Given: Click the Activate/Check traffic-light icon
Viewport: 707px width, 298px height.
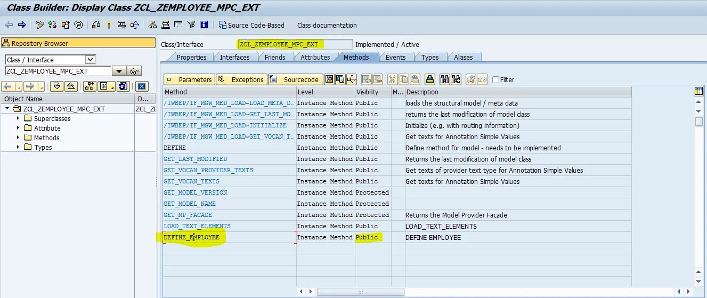Looking at the screenshot, I should pyautogui.click(x=53, y=25).
